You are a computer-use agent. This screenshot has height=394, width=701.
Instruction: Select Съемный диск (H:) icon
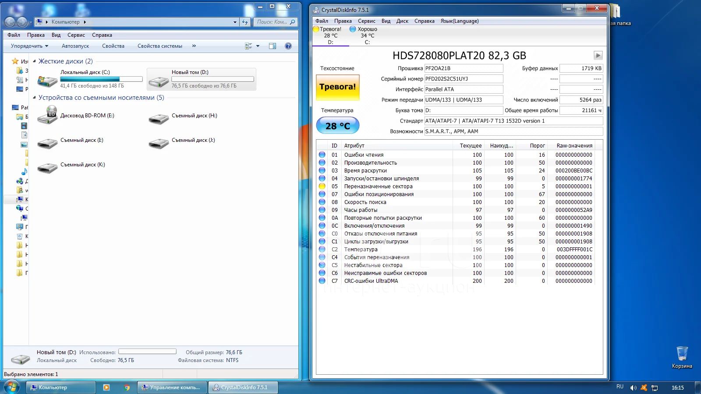pyautogui.click(x=159, y=119)
